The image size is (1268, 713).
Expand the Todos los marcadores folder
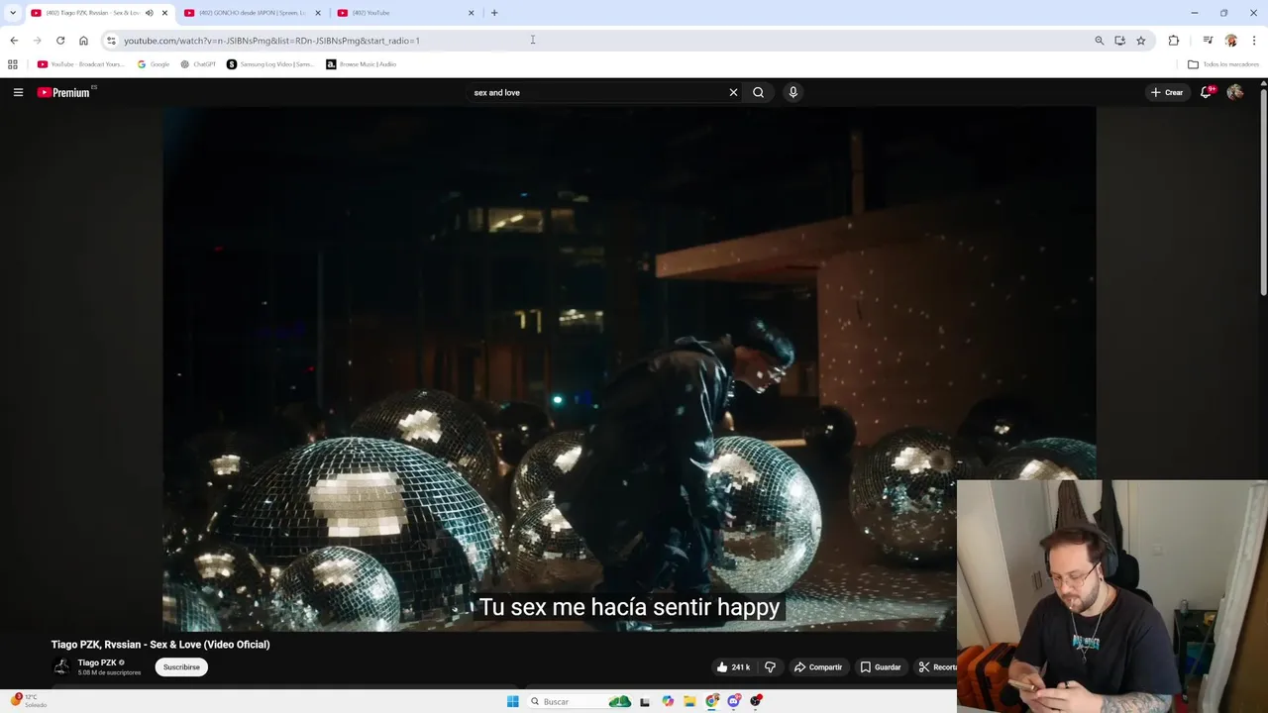point(1223,64)
